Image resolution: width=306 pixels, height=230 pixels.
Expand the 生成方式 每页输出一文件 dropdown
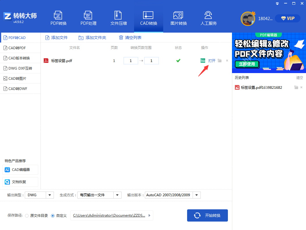click(x=117, y=195)
